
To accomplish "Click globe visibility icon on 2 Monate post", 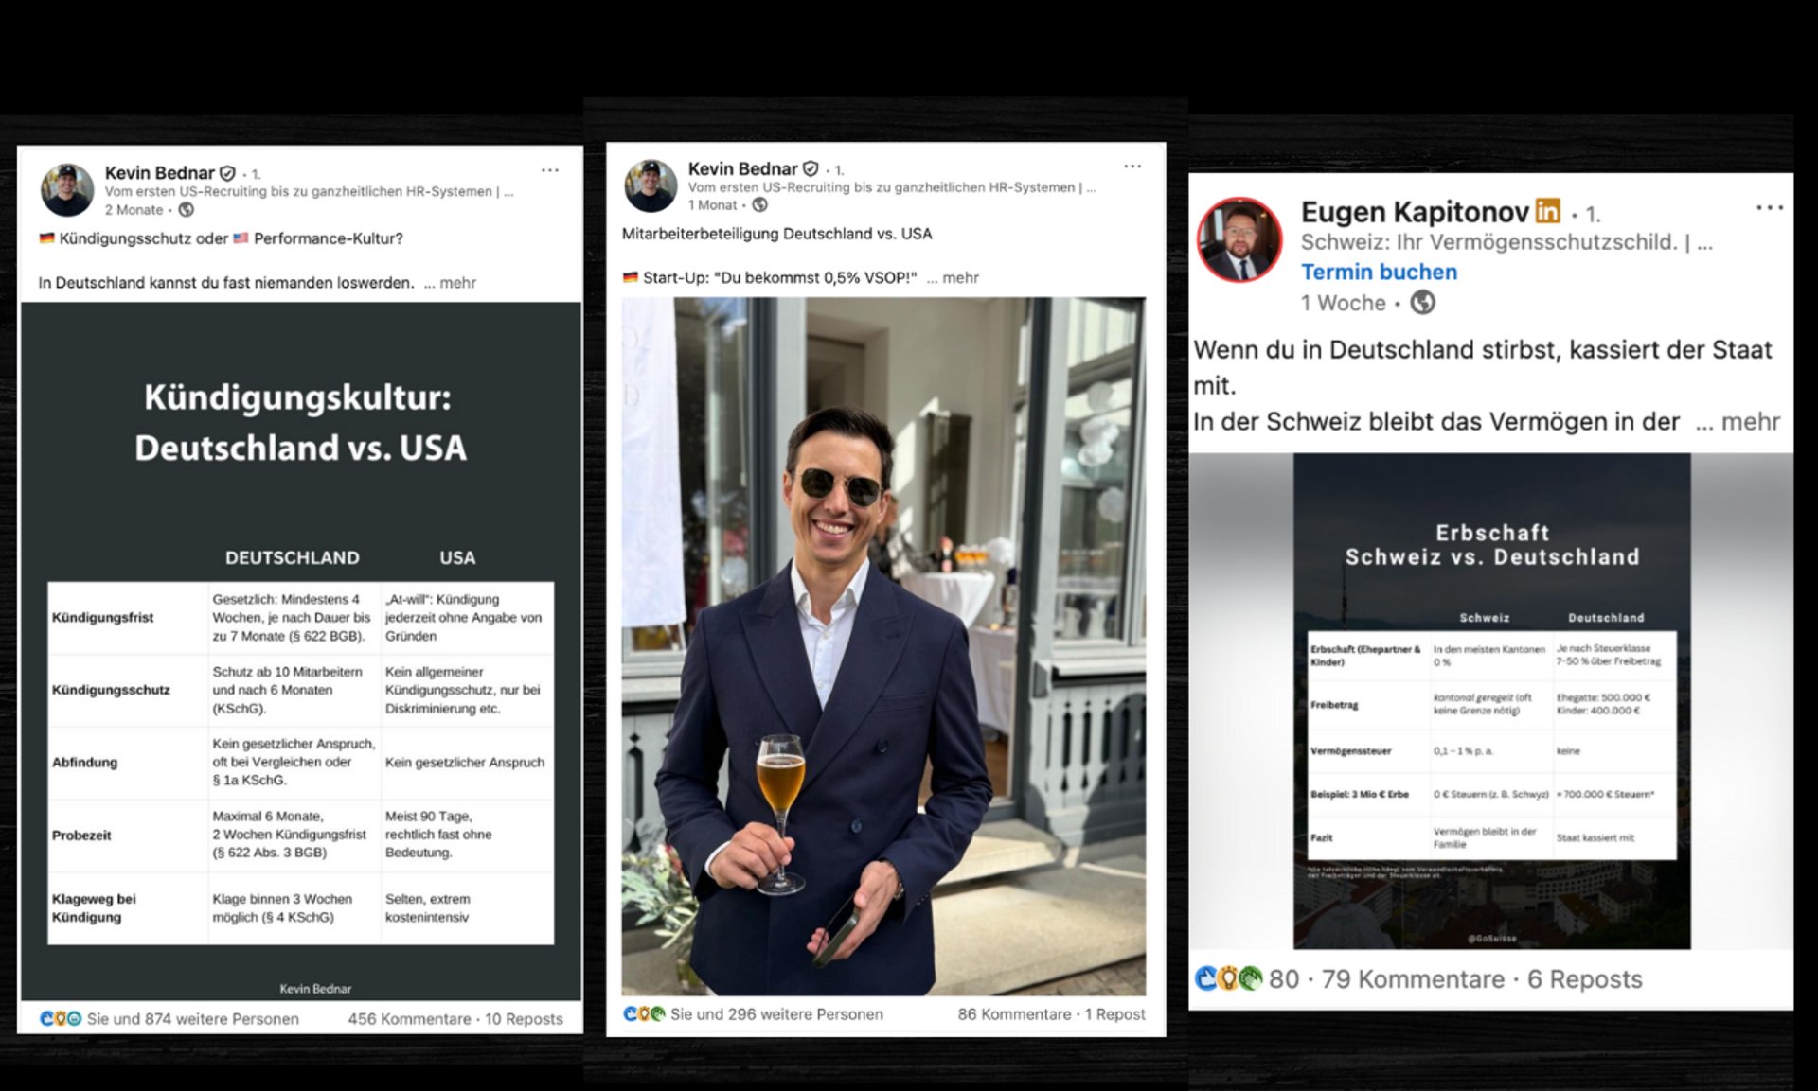I will 187,210.
